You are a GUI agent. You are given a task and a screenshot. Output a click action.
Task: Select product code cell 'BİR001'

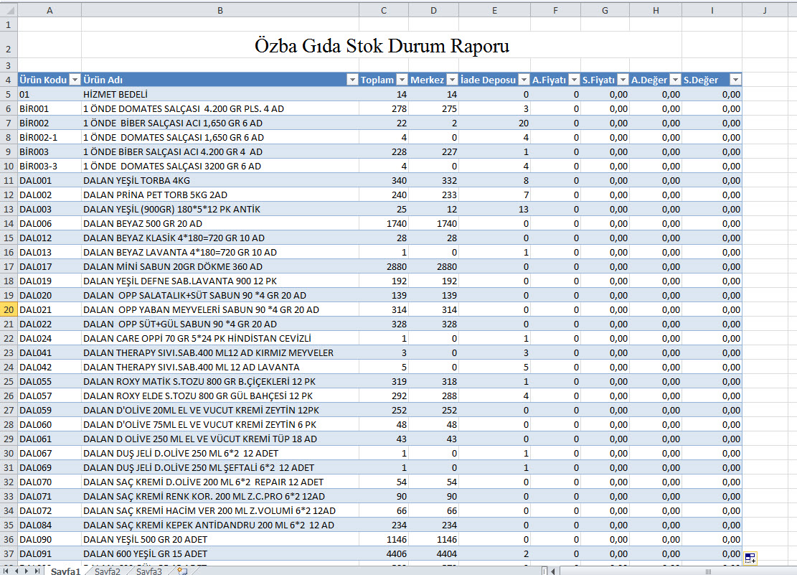pyautogui.click(x=49, y=108)
